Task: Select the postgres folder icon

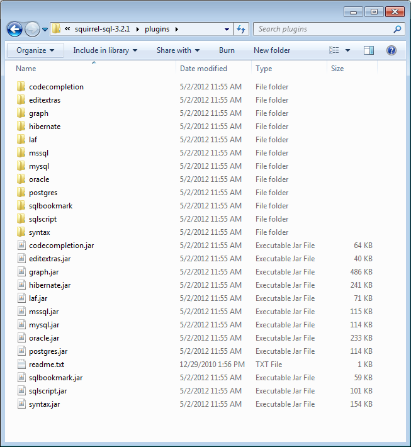Action: (x=21, y=193)
